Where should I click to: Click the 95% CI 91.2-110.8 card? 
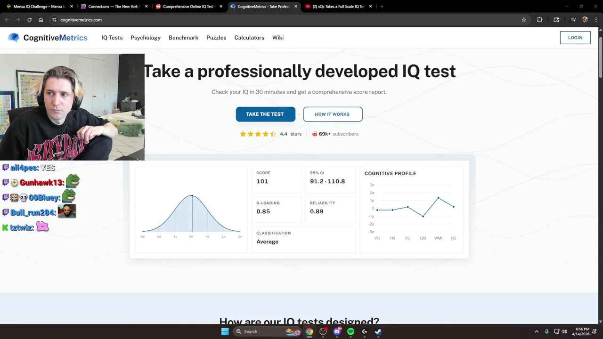[x=330, y=179]
